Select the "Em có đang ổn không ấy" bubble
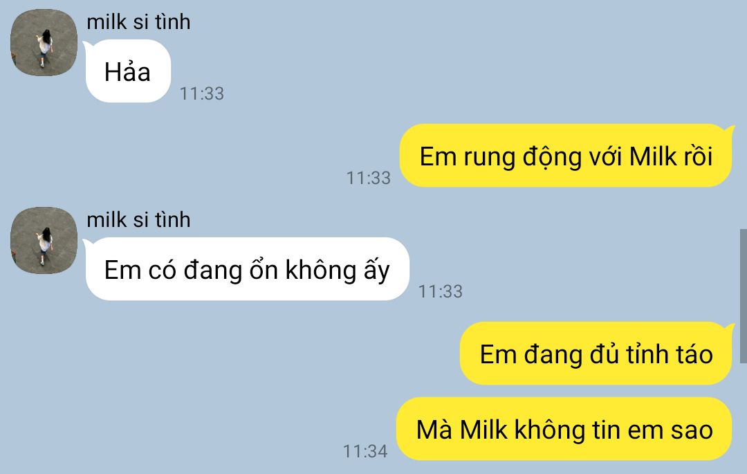Viewport: 747px width, 474px height. [247, 269]
